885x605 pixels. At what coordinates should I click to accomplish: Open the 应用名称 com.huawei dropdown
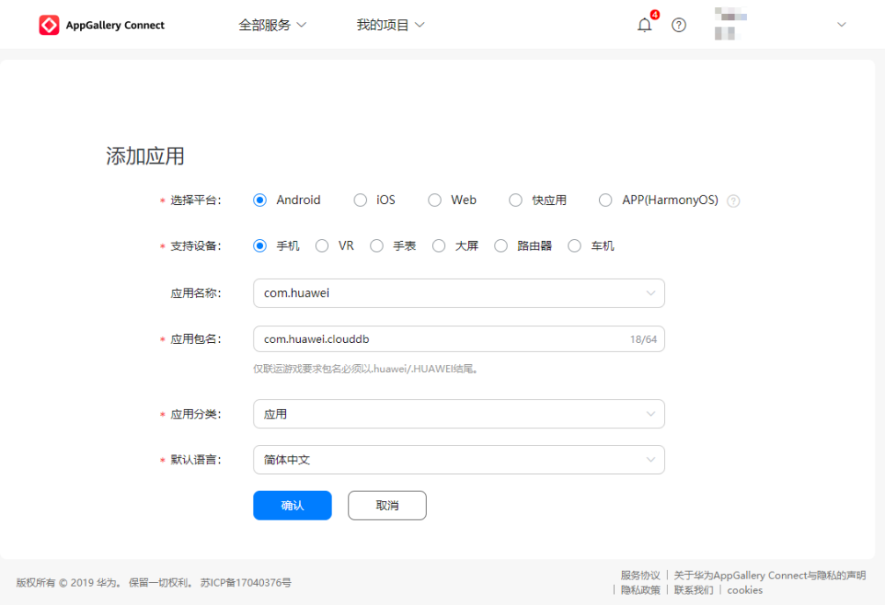point(459,293)
